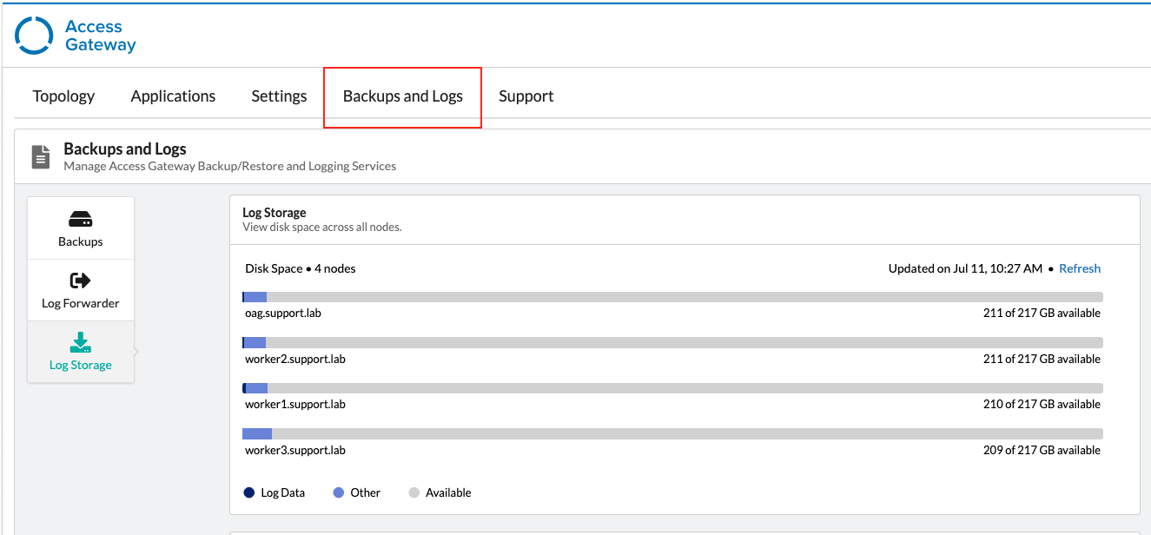Refresh the disk space data

[1080, 268]
